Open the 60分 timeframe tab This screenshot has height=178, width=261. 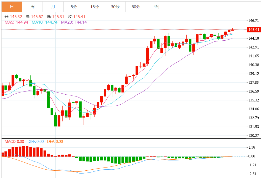[136, 7]
